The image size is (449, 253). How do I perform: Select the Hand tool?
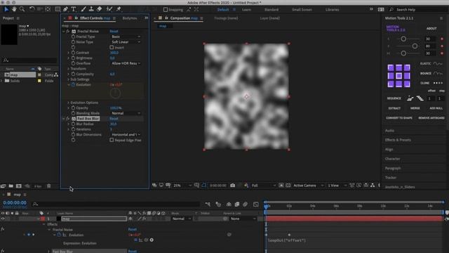click(x=14, y=9)
